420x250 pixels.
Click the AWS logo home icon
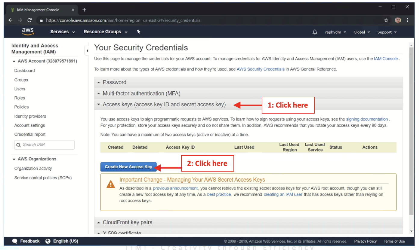[28, 32]
